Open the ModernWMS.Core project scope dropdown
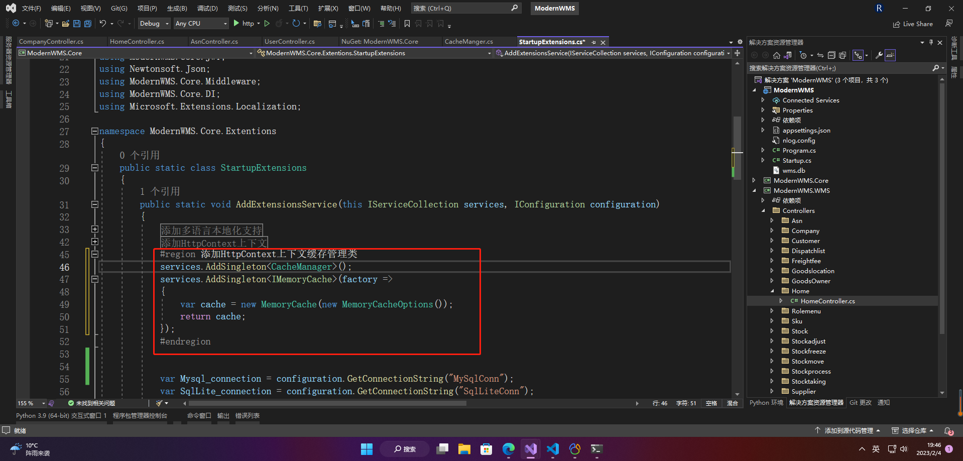This screenshot has width=963, height=461. 136,53
